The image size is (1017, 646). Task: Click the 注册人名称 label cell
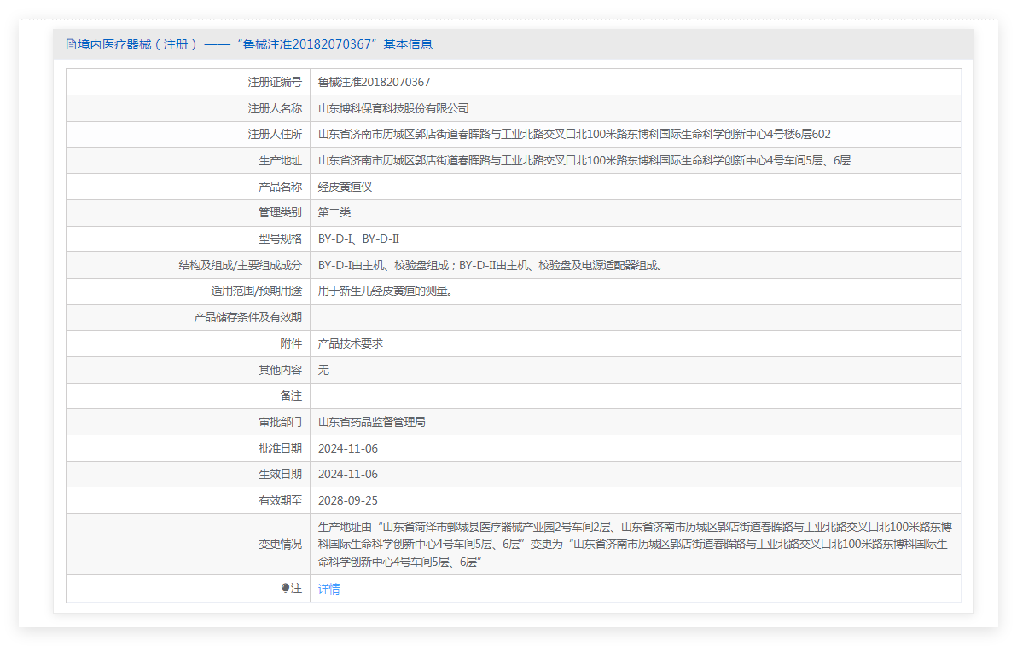click(x=188, y=108)
